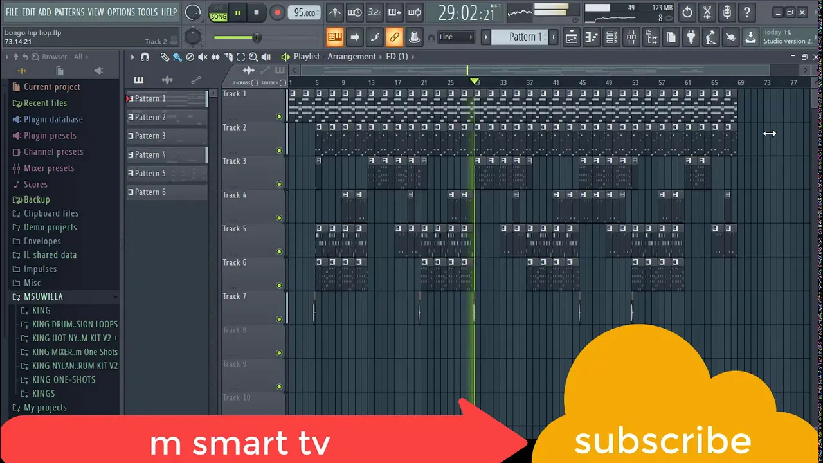
Task: Mute Track 5 via its green LED
Action: 279,252
